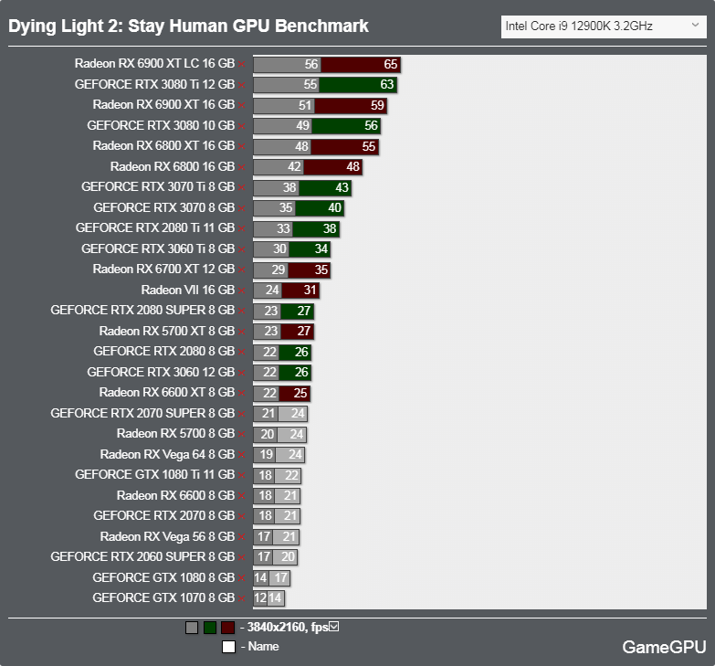This screenshot has height=666, width=715.
Task: Click X next to GEFORCE RTX 2080 8 GB
Action: pos(242,352)
